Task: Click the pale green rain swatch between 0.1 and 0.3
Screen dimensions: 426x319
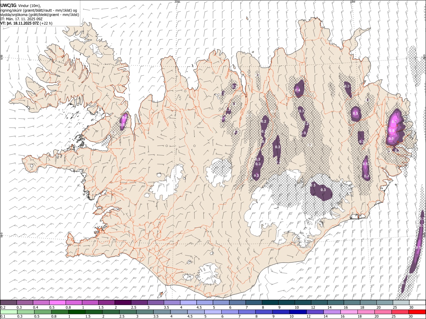Action: coord(9,312)
